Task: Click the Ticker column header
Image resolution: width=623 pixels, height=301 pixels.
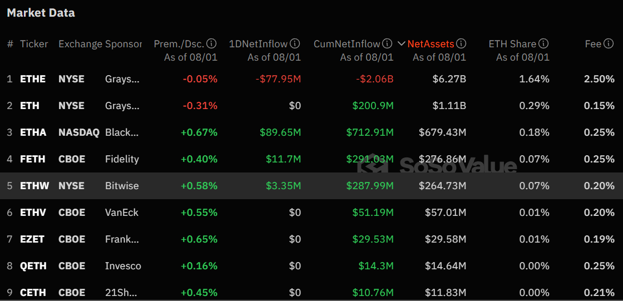Action: coord(34,44)
